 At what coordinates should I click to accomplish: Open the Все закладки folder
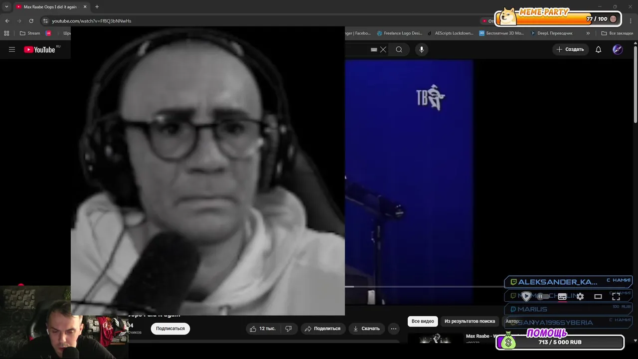click(617, 33)
